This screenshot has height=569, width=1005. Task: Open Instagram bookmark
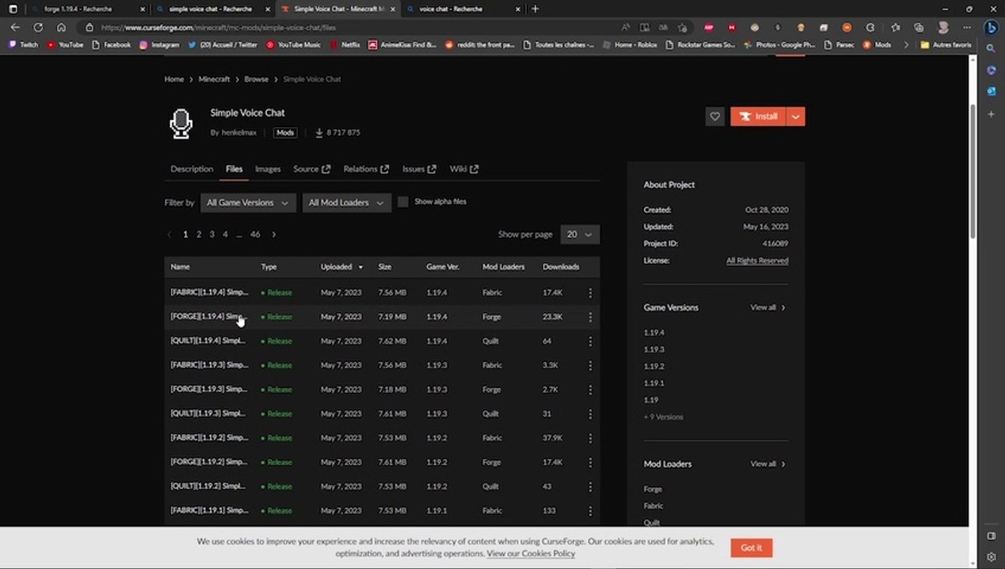coord(160,45)
